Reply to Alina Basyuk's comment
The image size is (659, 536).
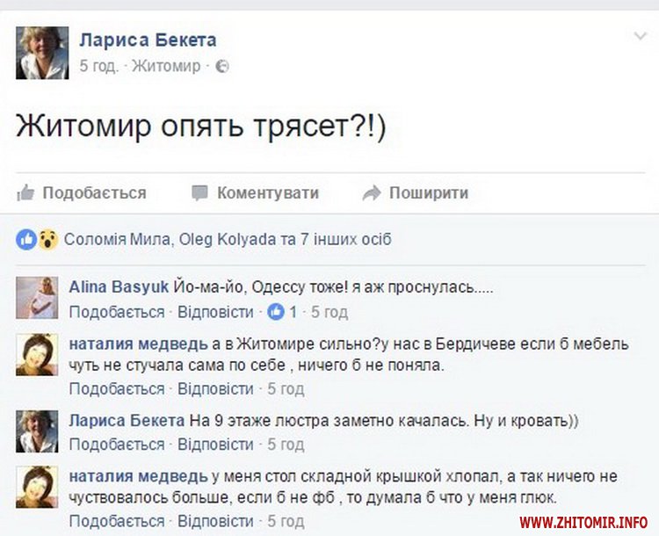coord(215,312)
